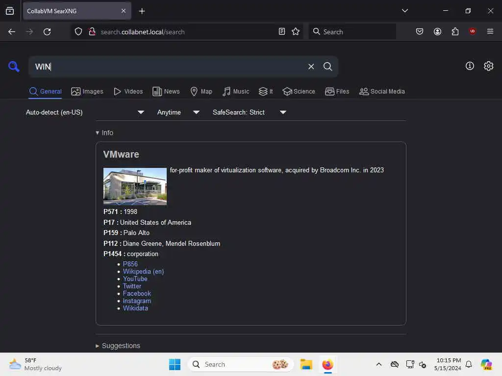Switch to the It category

click(x=265, y=92)
